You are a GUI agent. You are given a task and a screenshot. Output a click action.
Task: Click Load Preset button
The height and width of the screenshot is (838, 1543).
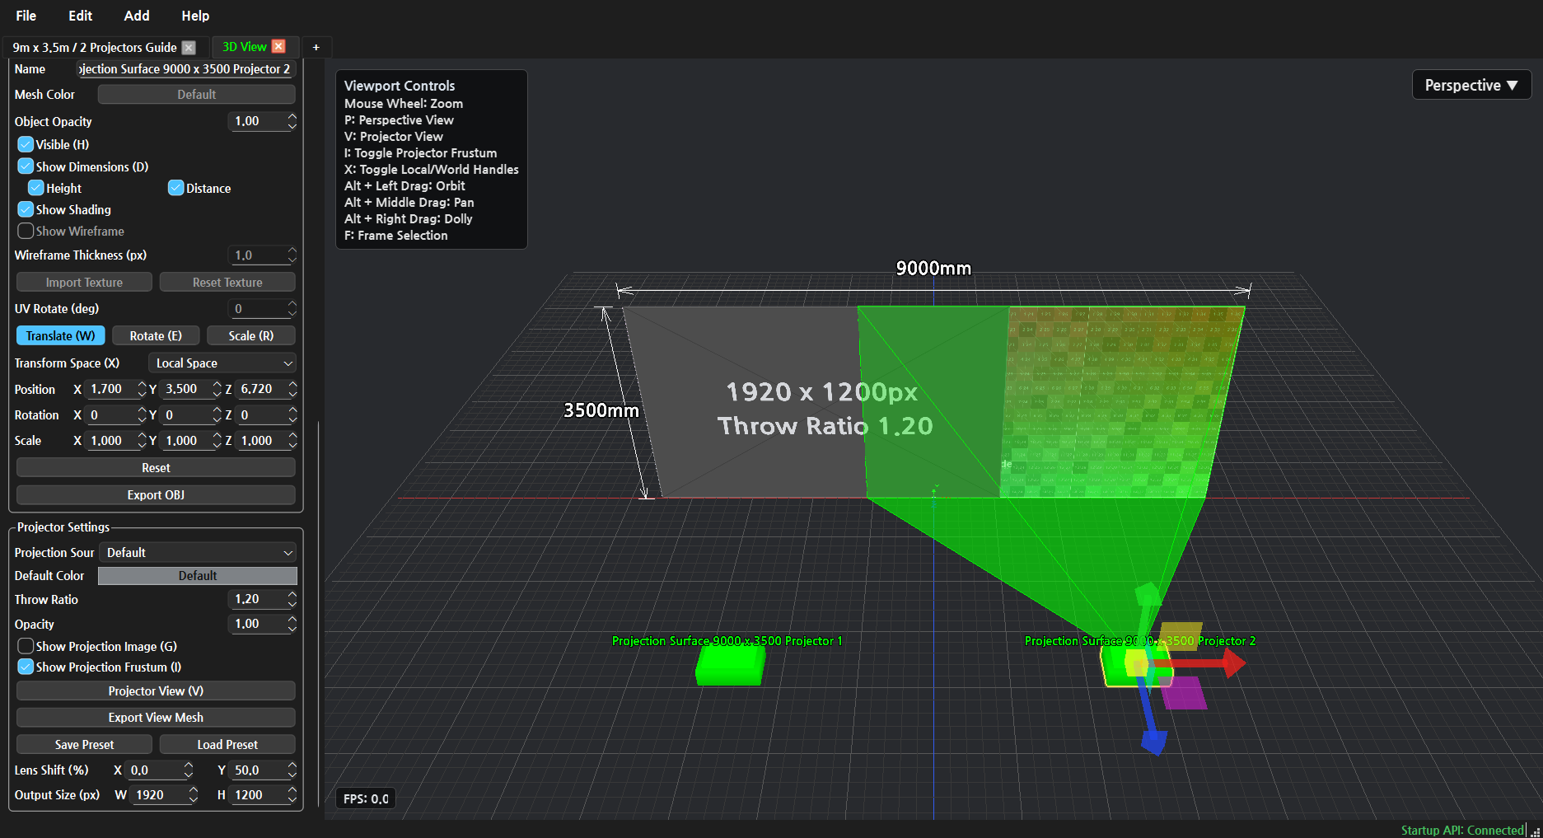coord(227,745)
